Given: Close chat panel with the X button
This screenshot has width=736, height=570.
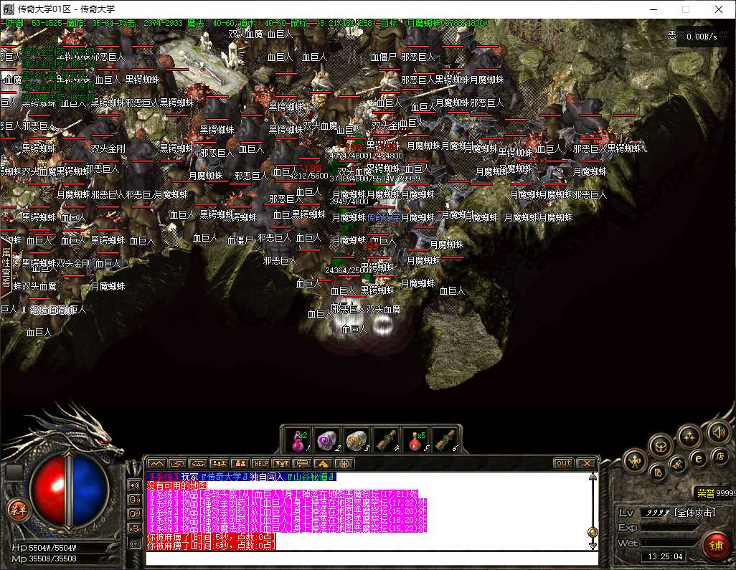Looking at the screenshot, I should (587, 463).
